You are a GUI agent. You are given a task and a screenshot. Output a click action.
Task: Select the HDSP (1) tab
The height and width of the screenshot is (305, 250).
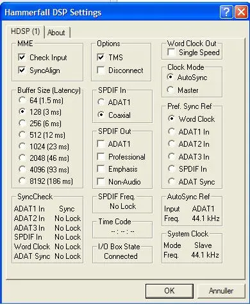(26, 31)
